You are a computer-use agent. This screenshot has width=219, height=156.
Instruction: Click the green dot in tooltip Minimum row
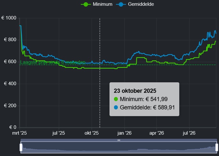tap(116, 99)
